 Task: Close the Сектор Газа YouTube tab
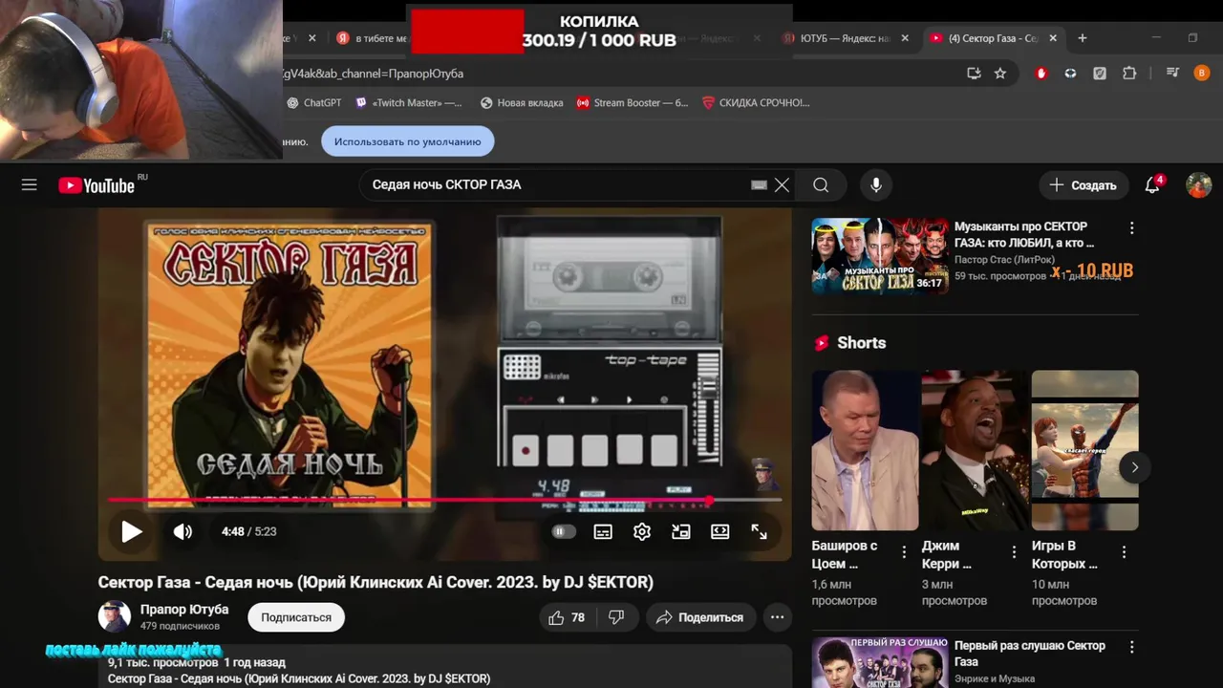pyautogui.click(x=1053, y=38)
